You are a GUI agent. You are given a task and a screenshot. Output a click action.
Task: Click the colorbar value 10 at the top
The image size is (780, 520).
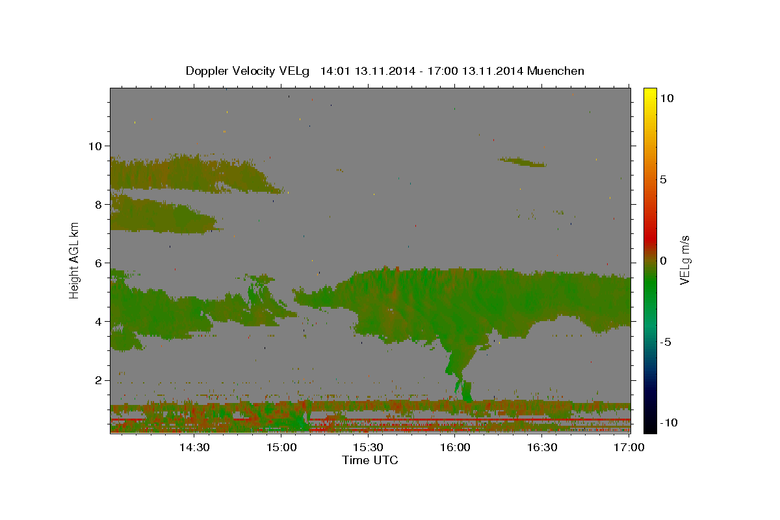(667, 98)
